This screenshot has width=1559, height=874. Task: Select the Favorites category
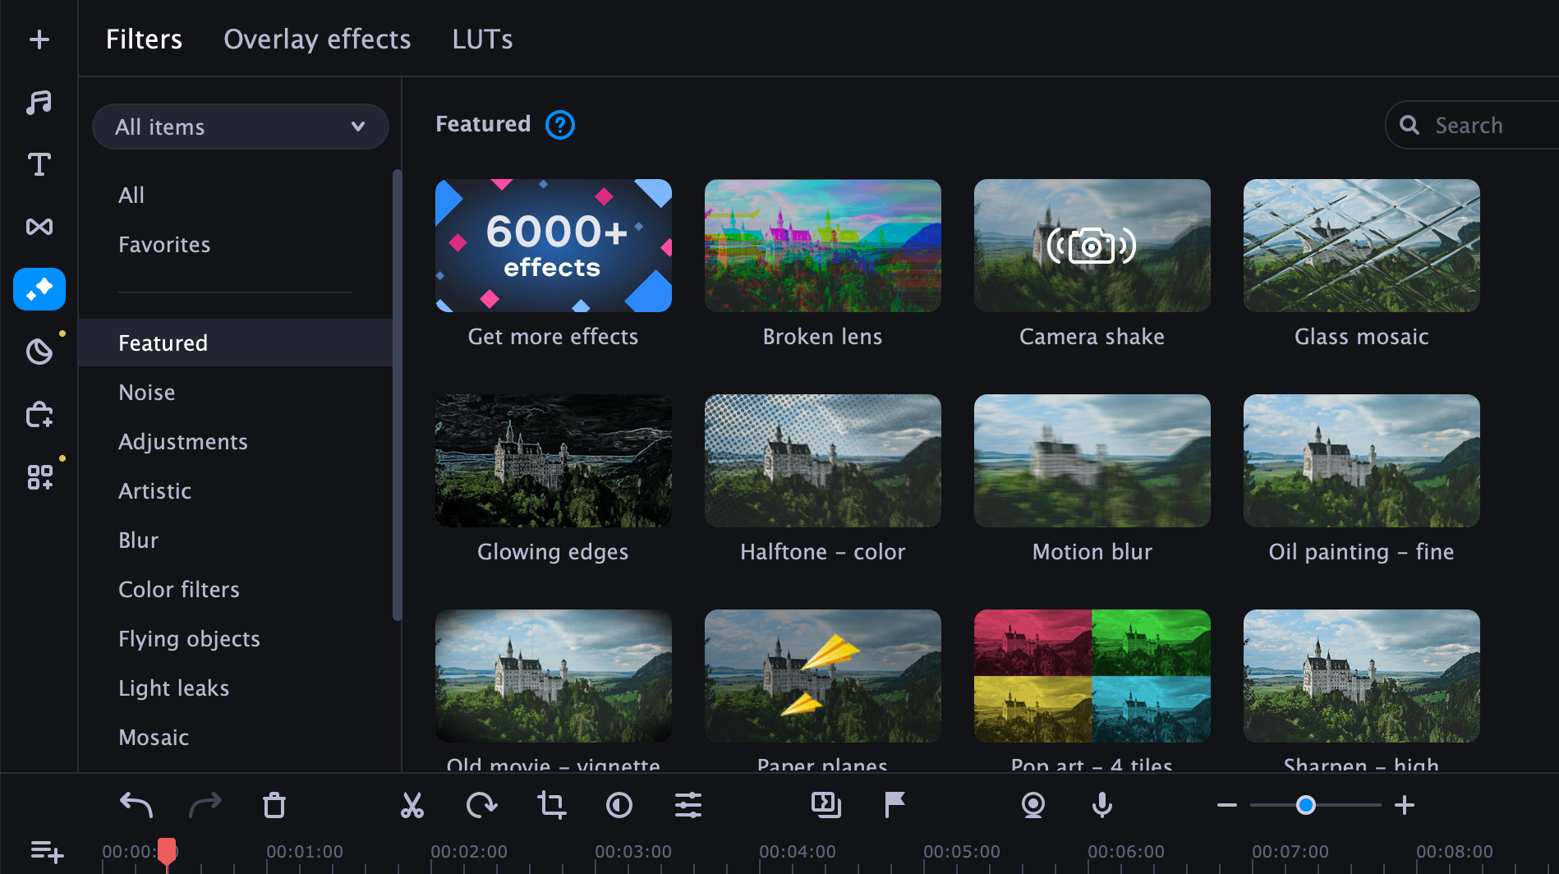point(164,245)
